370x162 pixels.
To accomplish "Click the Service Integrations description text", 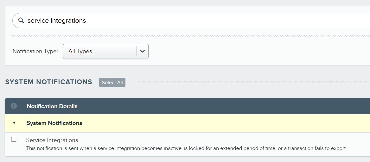I will [186, 148].
